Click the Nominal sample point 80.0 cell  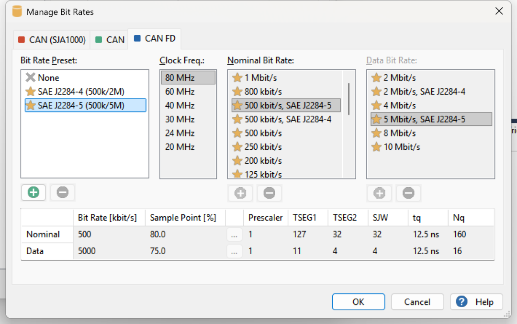coord(185,235)
